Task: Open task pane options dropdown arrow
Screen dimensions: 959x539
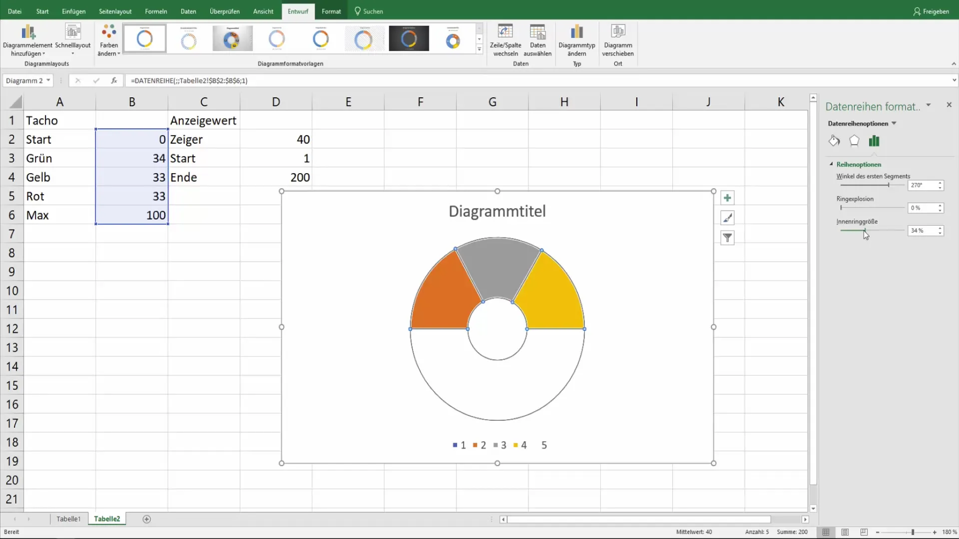Action: [x=929, y=105]
